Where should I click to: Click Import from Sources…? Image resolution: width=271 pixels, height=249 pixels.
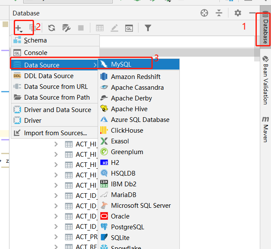tap(55, 133)
